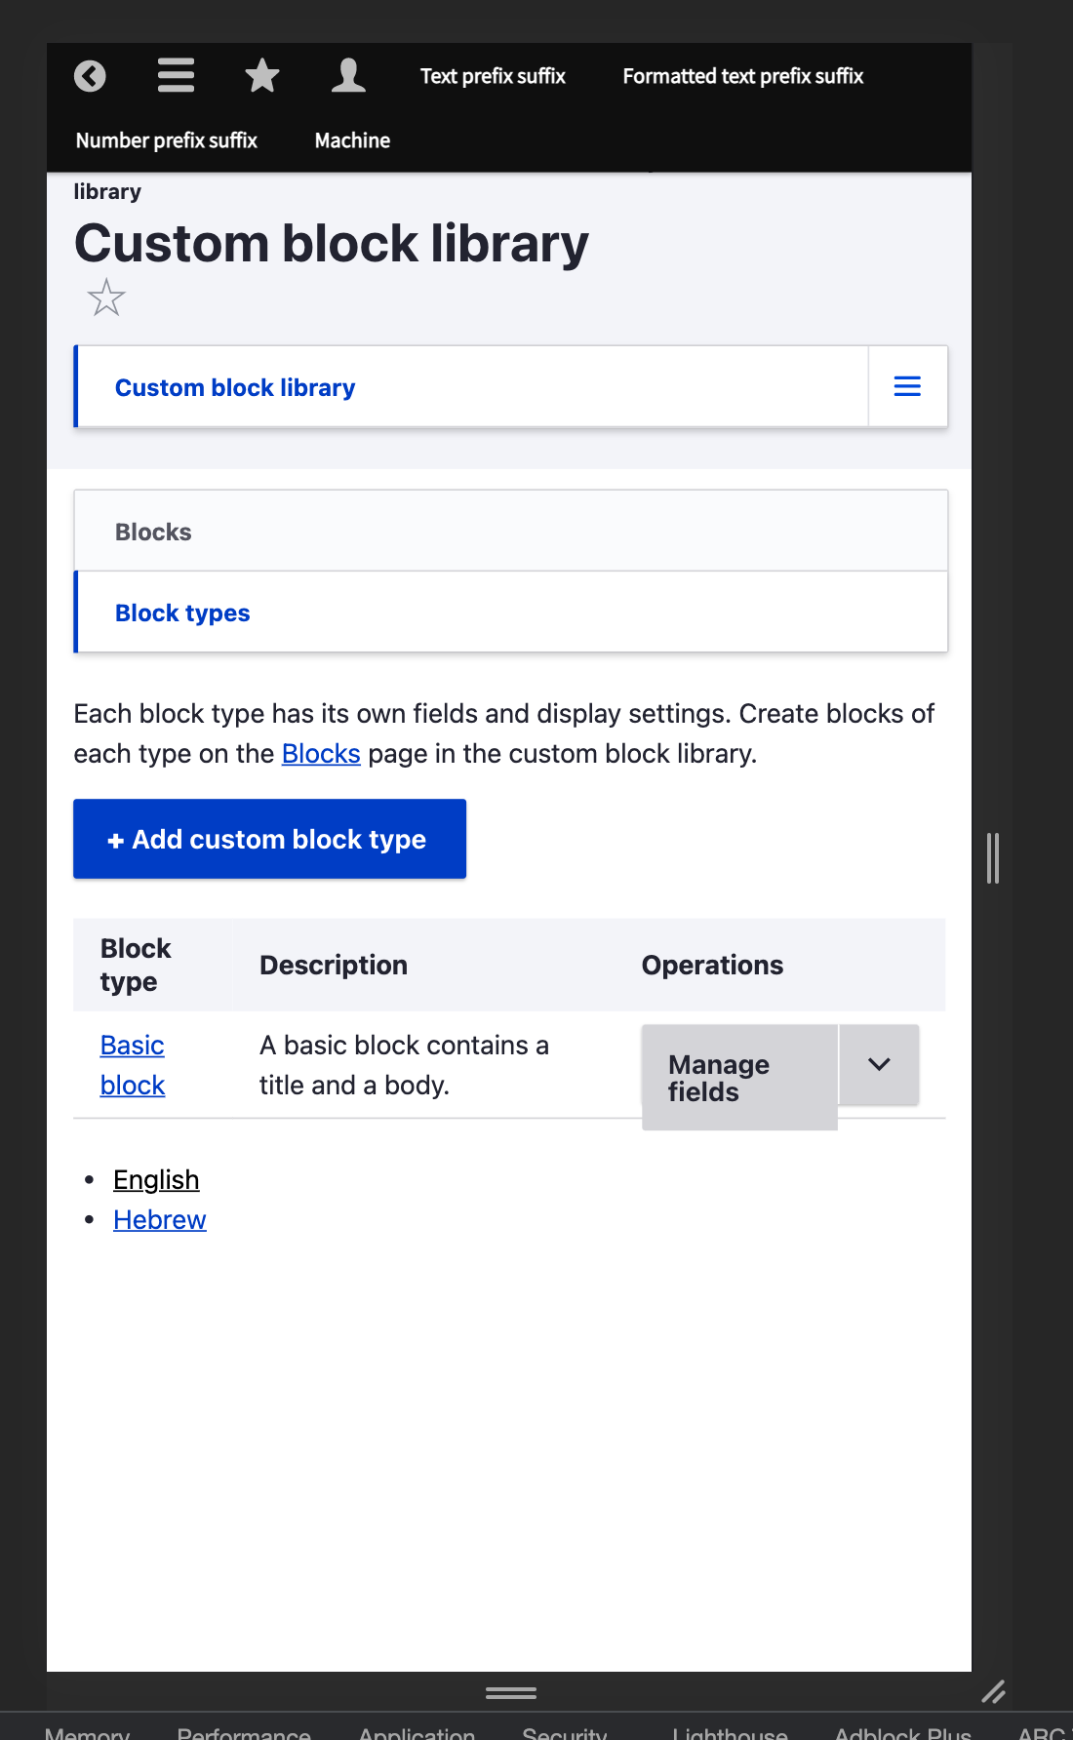This screenshot has width=1073, height=1740.
Task: Switch language to Hebrew
Action: coord(160,1220)
